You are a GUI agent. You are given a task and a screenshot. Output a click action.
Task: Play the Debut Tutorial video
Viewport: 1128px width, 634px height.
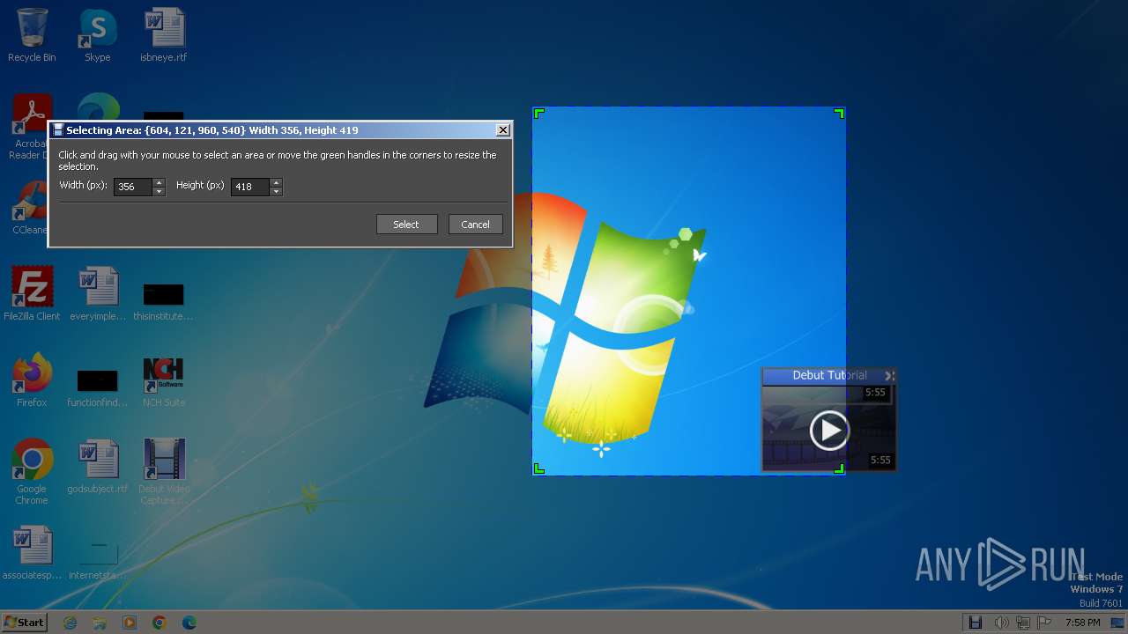coord(829,430)
